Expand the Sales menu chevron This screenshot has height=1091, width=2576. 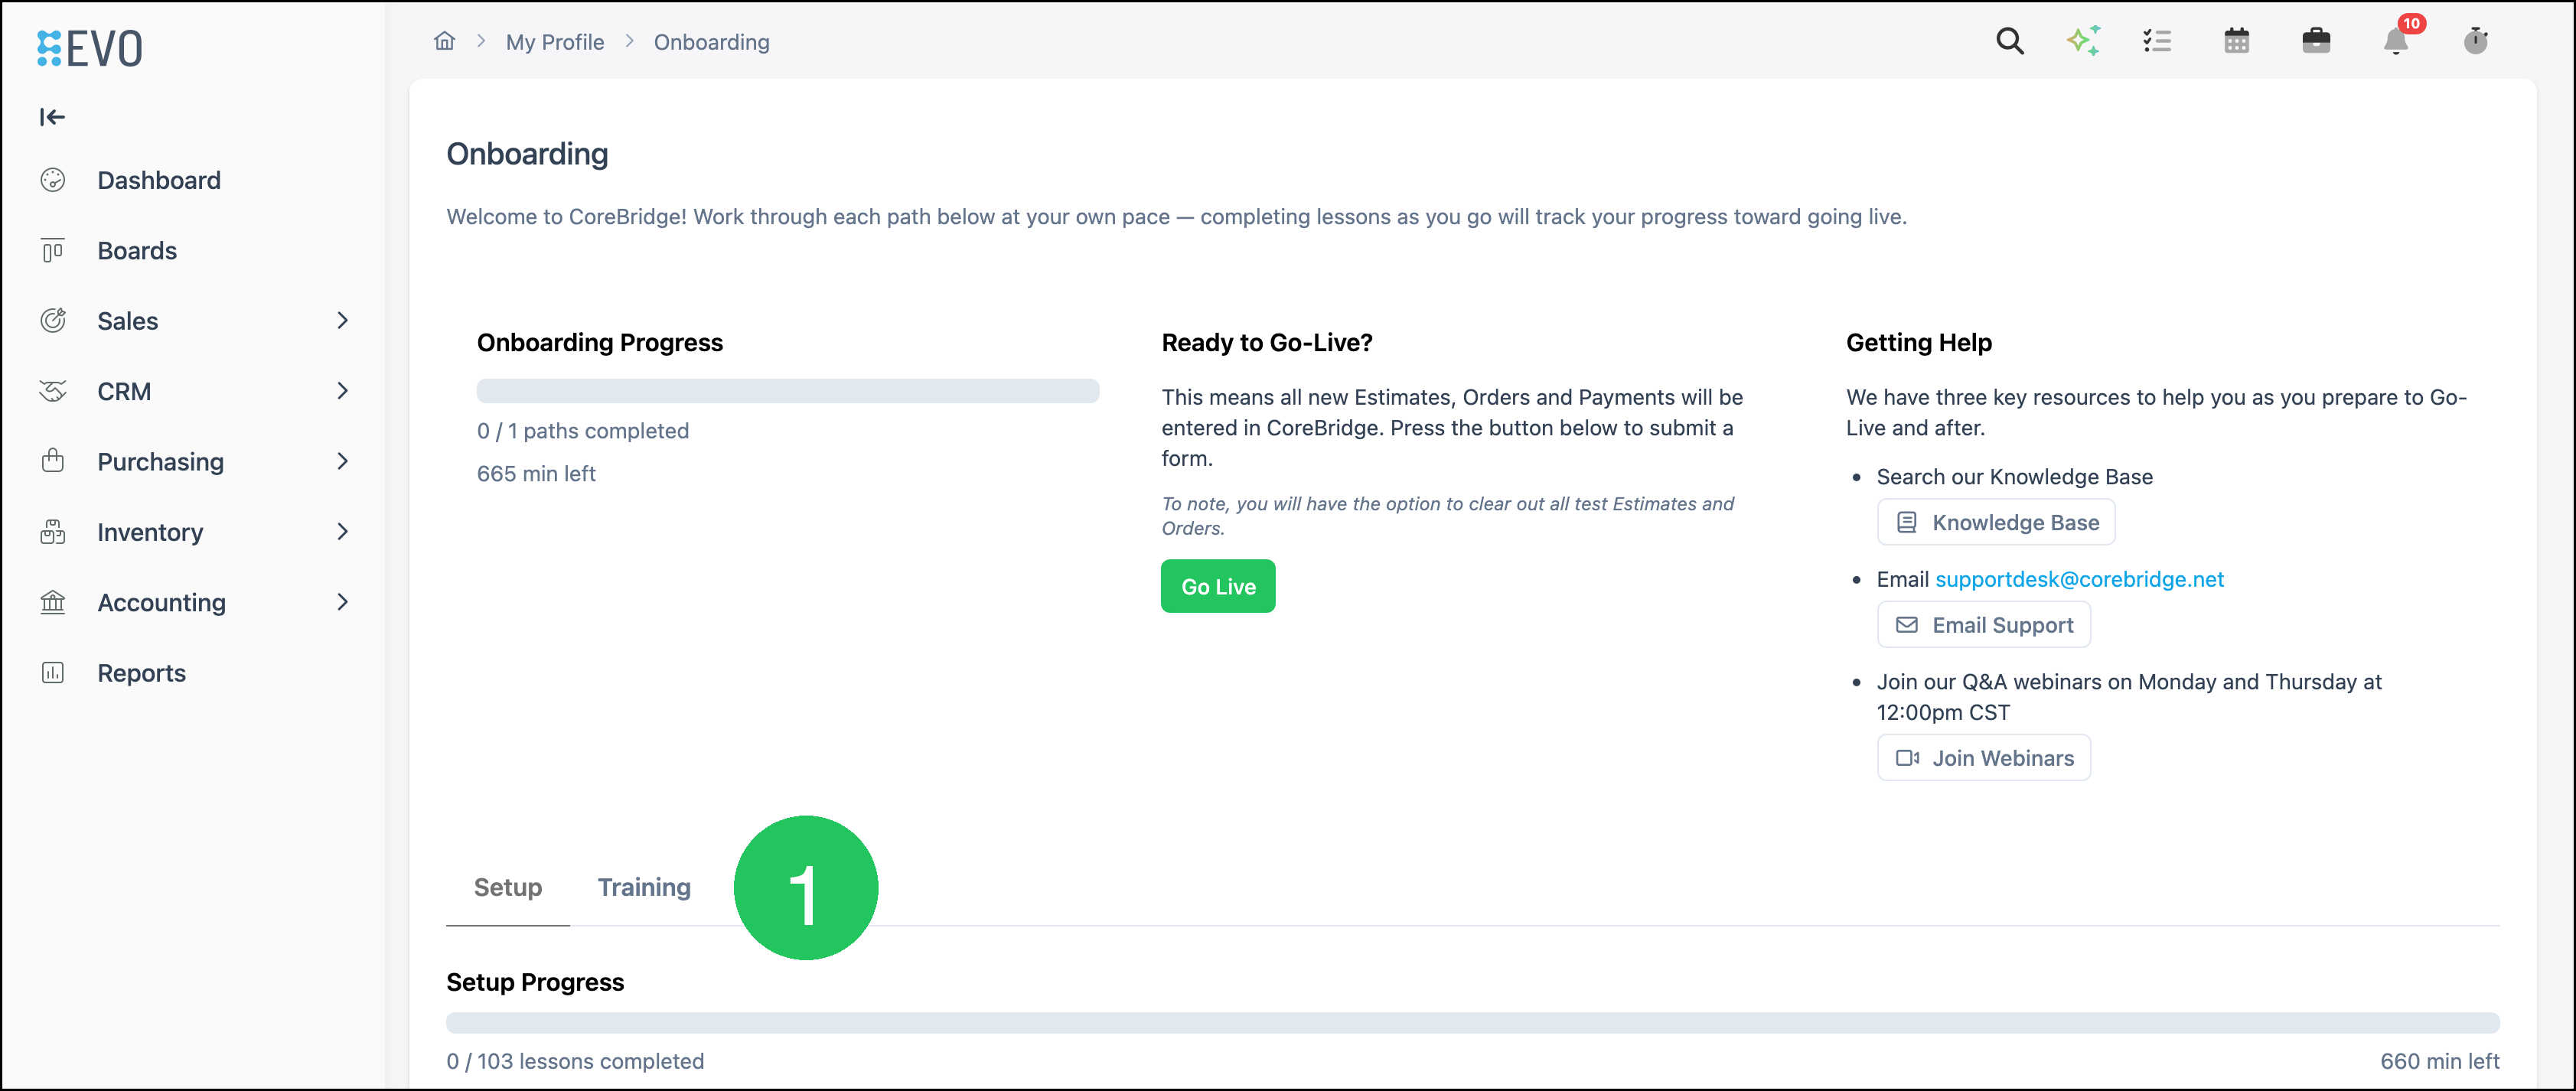click(343, 320)
